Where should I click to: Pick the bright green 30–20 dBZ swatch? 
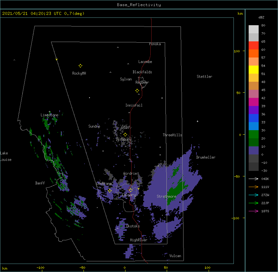point(253,134)
